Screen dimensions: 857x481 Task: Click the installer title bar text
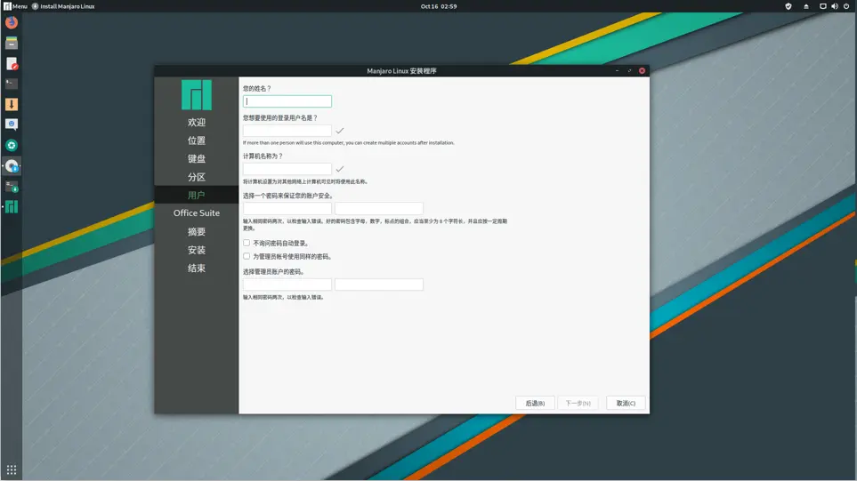click(401, 71)
